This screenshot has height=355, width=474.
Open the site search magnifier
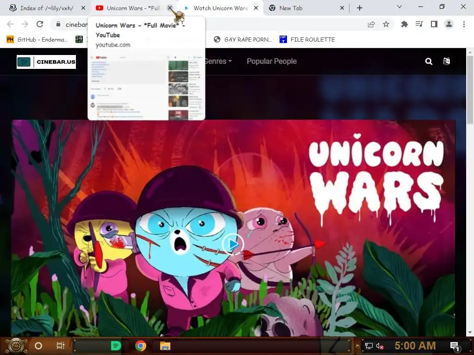click(x=429, y=61)
